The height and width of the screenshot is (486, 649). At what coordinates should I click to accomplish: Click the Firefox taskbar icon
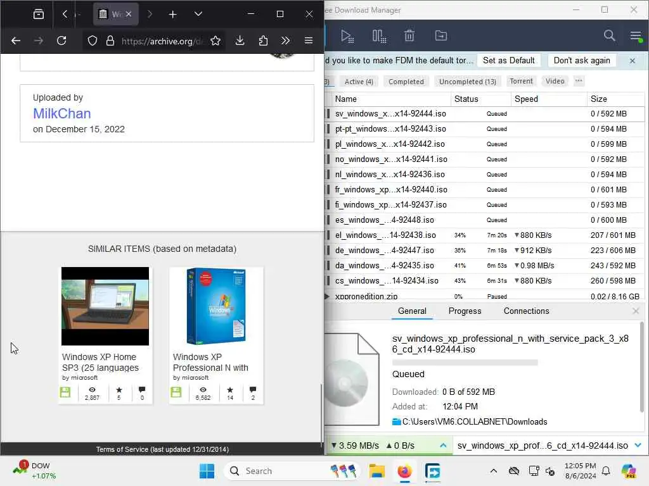(x=404, y=471)
